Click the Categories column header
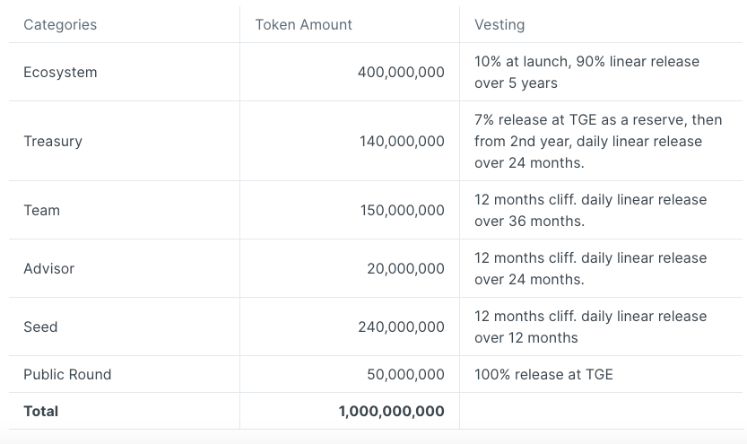Image resolution: width=747 pixels, height=444 pixels. click(60, 25)
